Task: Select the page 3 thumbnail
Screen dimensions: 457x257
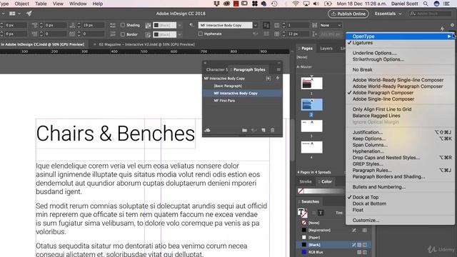Action: 311,126
